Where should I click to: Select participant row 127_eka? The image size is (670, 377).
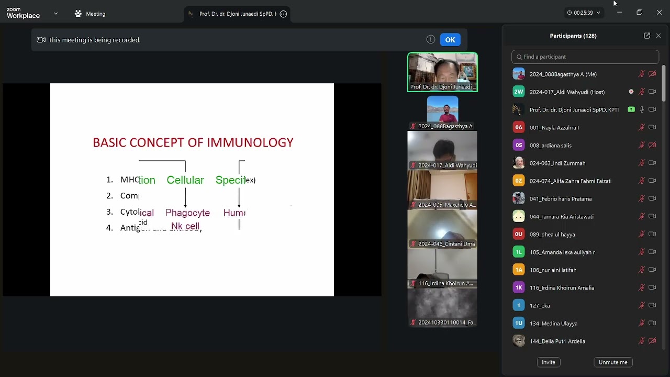pyautogui.click(x=585, y=305)
